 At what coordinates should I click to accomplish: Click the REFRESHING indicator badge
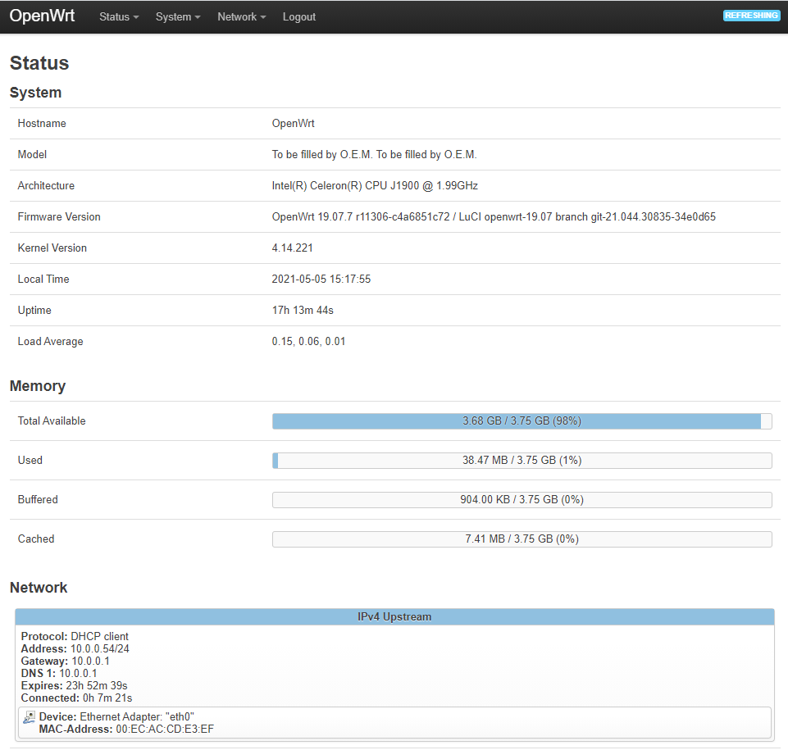pos(751,16)
